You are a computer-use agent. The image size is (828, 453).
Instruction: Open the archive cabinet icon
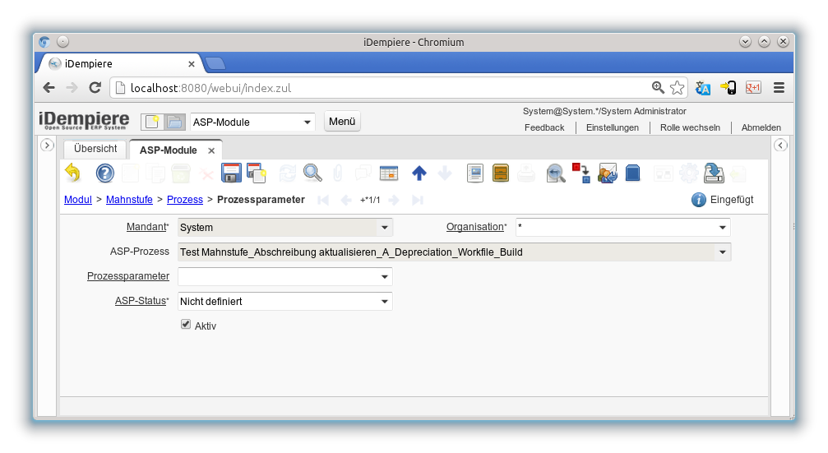click(501, 173)
